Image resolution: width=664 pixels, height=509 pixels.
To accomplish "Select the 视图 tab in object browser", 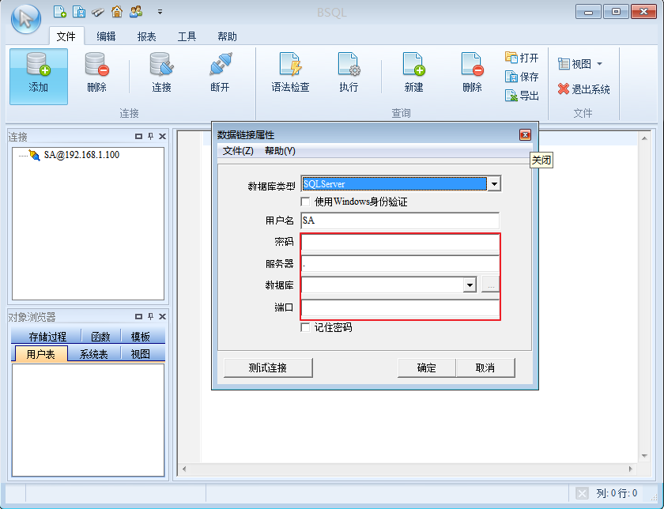I will point(141,354).
